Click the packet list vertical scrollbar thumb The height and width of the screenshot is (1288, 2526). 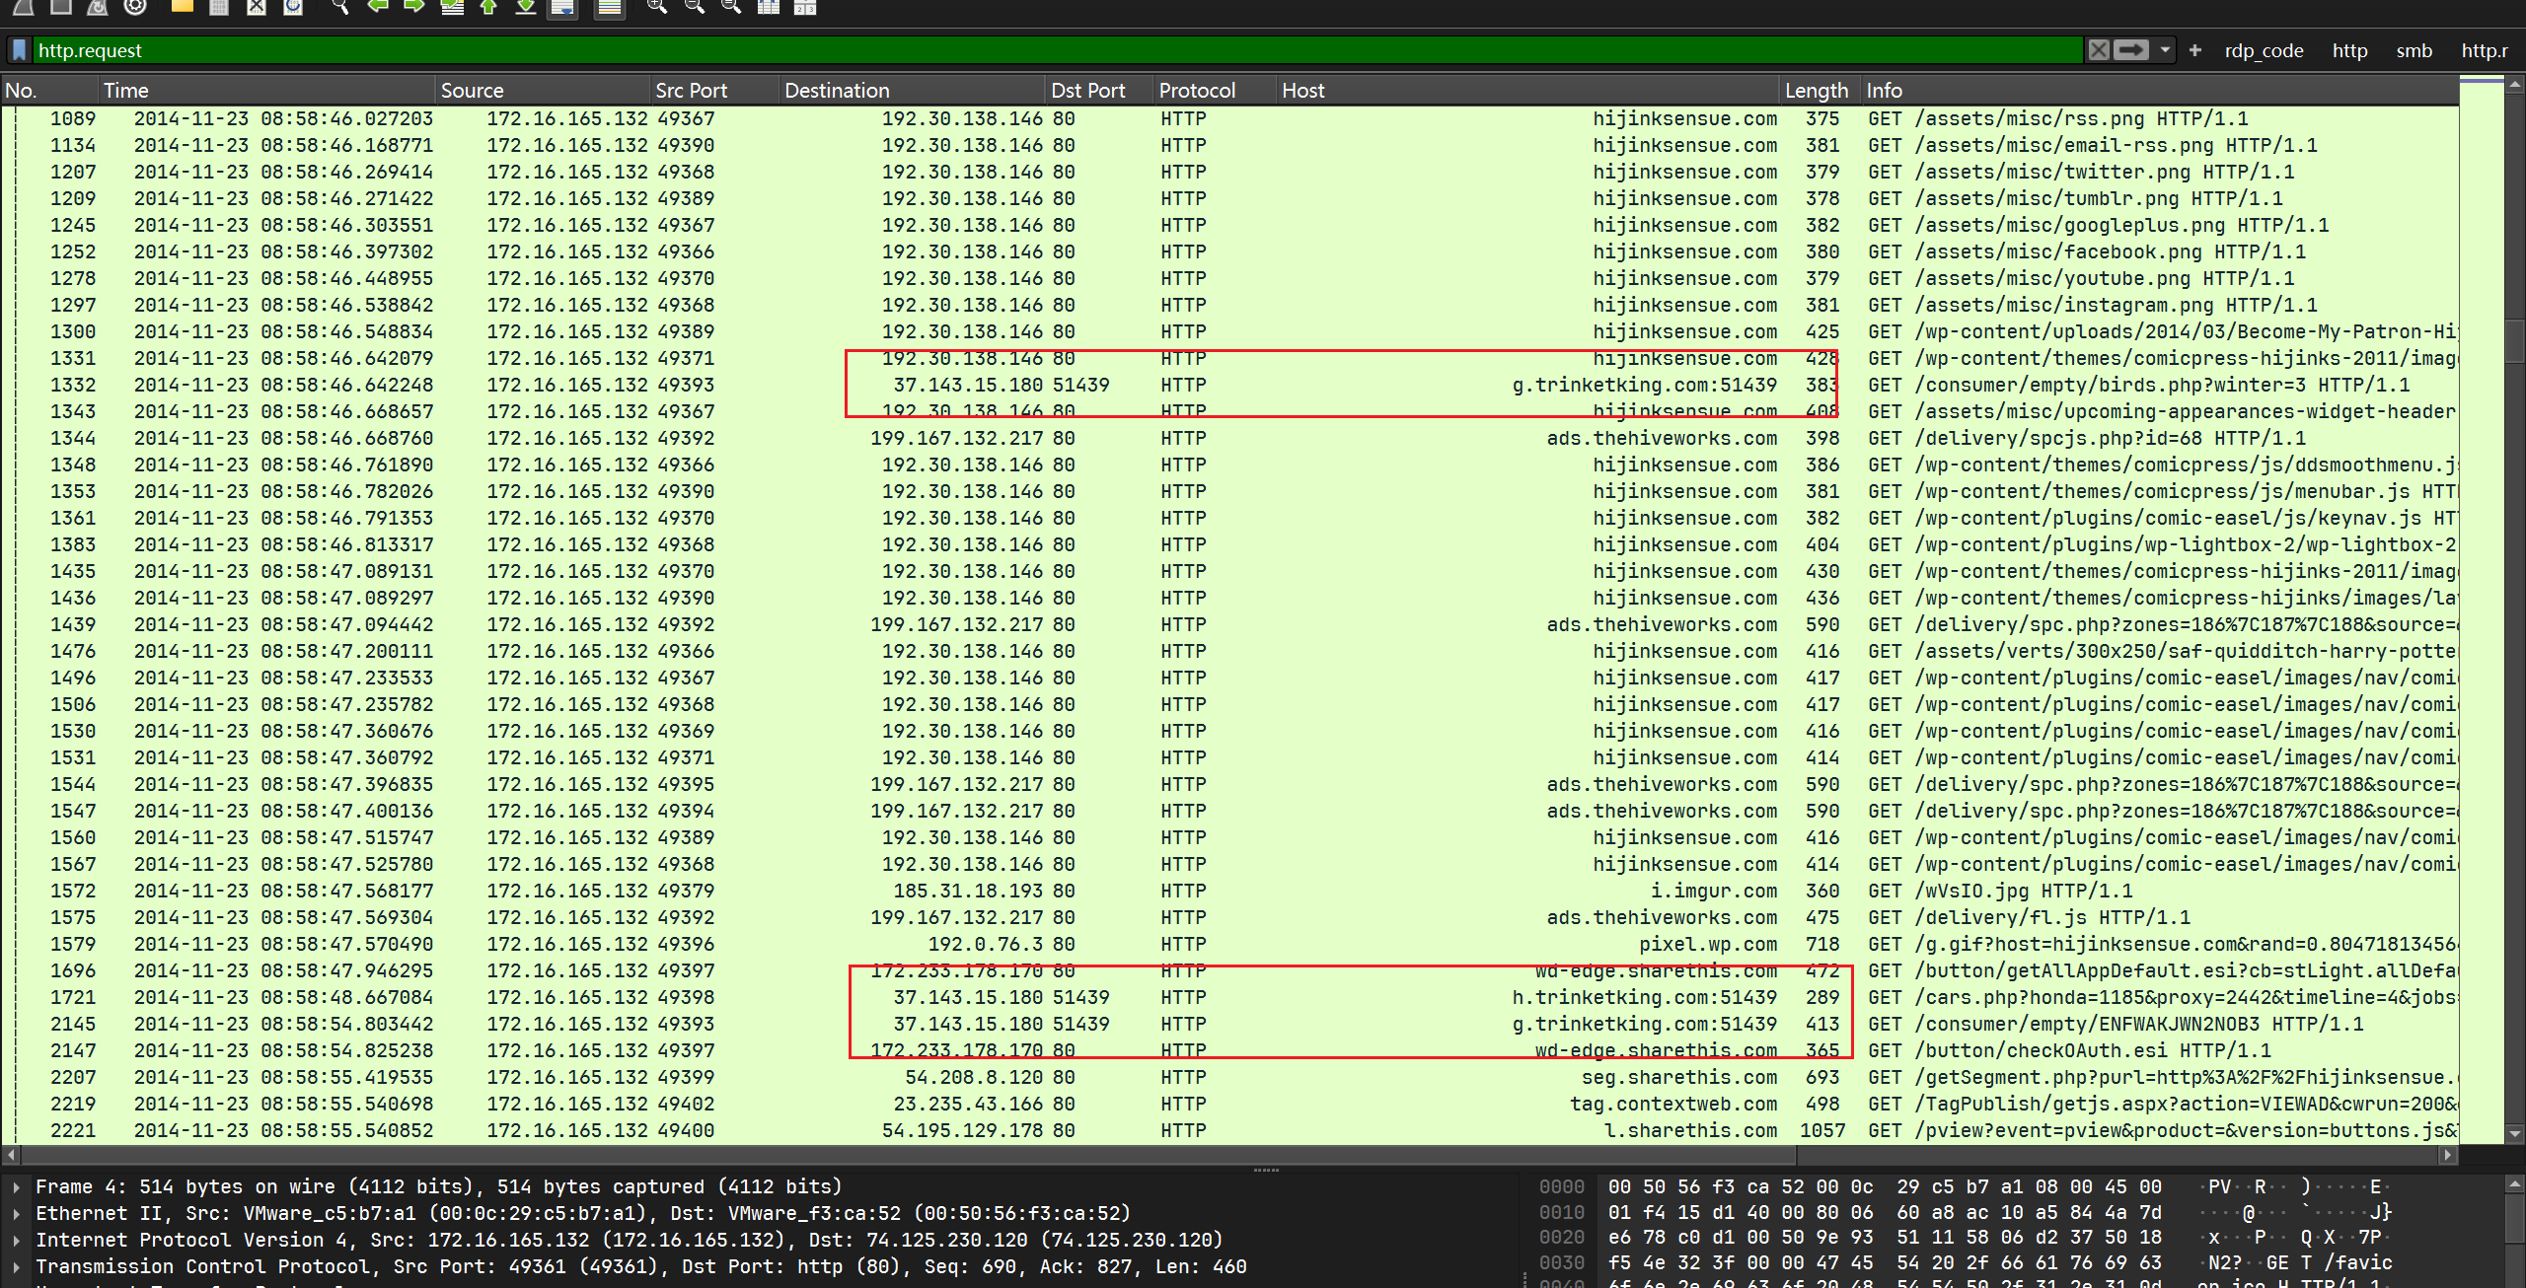[x=2515, y=340]
